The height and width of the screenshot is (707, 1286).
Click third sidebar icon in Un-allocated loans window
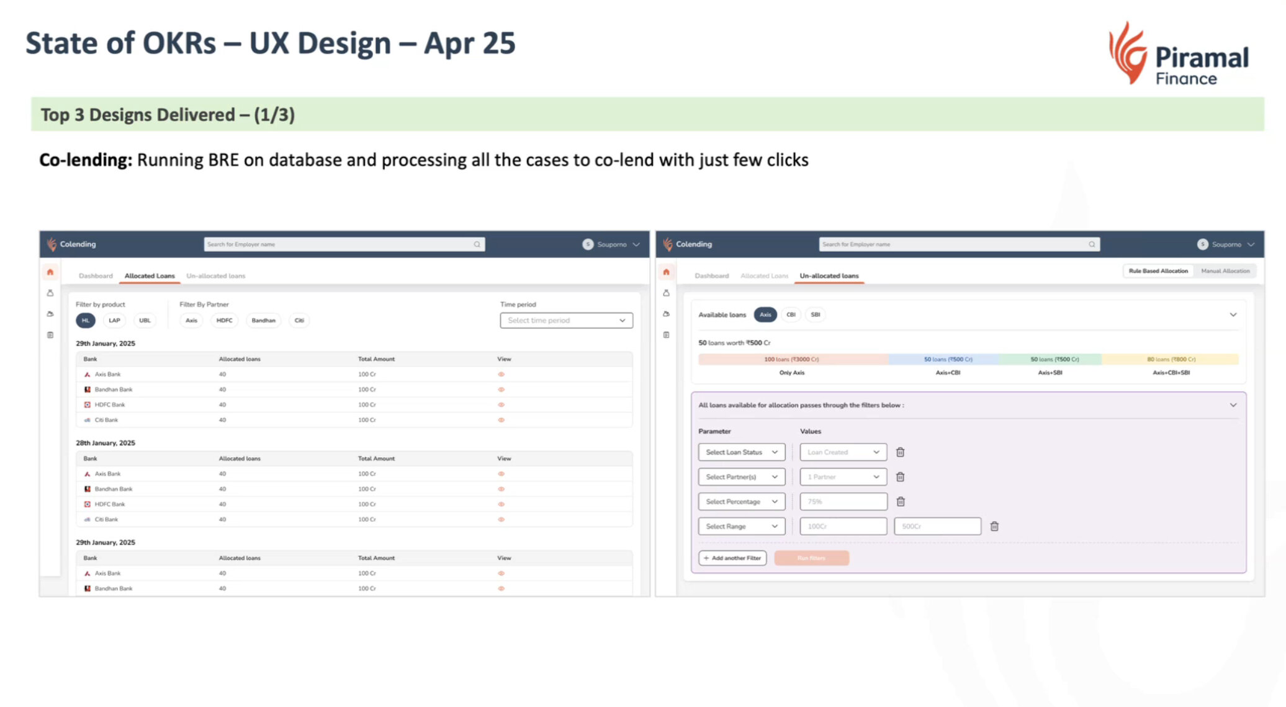pos(666,314)
